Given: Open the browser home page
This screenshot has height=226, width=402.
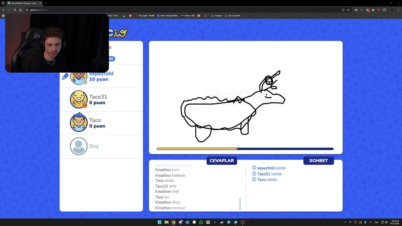Looking at the screenshot, I should click(x=20, y=10).
